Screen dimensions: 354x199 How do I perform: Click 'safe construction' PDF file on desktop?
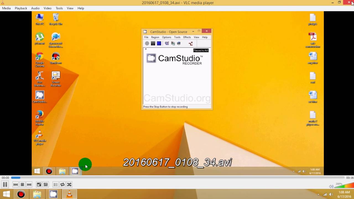click(x=313, y=40)
